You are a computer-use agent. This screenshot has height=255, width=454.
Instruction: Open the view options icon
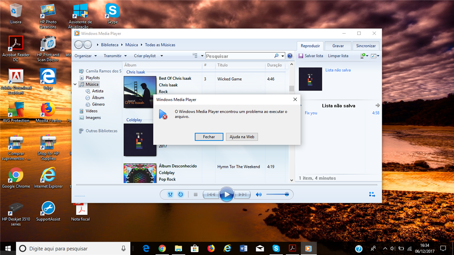pyautogui.click(x=195, y=55)
